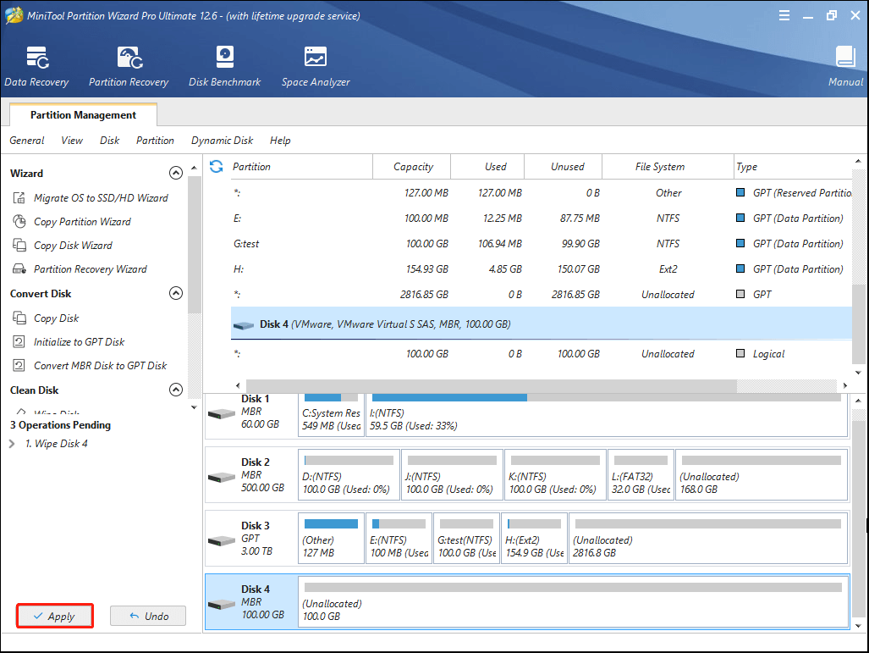Screen dimensions: 869x653
Task: Select D:(NTFS) block on Disk 2
Action: [x=349, y=475]
